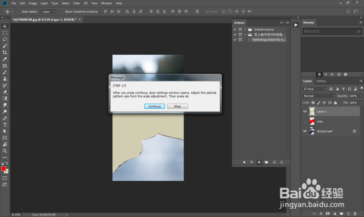
Task: Switch to the History tab
Action: (x=321, y=81)
